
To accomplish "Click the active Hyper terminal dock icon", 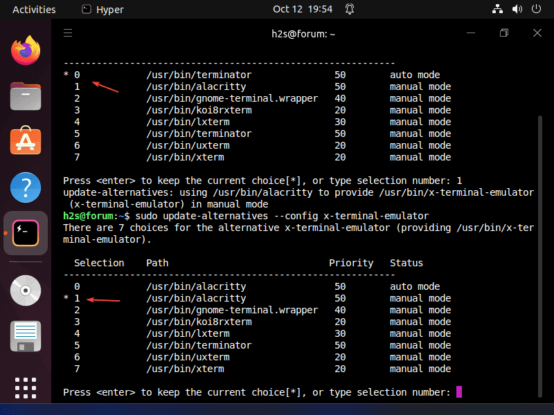I will (26, 233).
